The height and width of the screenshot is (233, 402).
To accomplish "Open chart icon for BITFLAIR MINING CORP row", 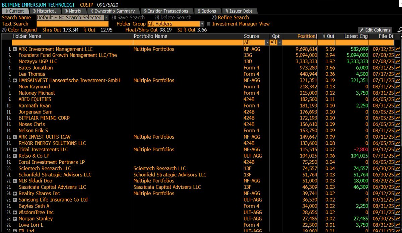I will (x=398, y=118).
